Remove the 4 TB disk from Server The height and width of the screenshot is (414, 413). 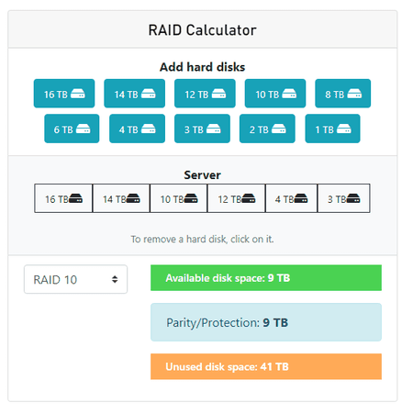292,198
